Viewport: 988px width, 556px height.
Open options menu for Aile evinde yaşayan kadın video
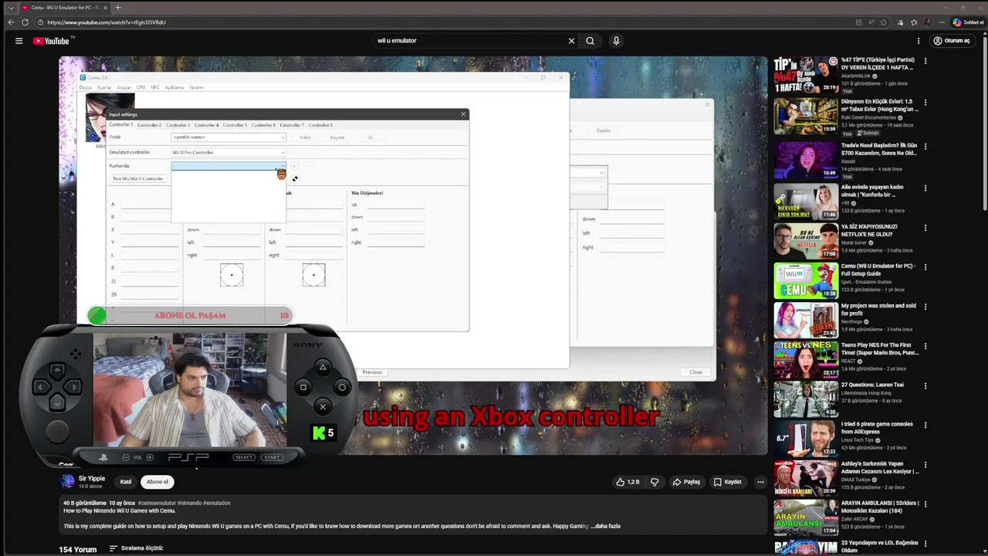point(925,187)
